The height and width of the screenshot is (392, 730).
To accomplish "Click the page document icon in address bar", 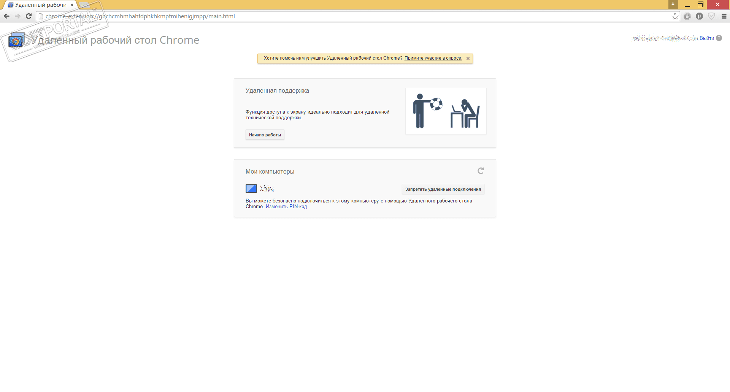I will tap(41, 16).
